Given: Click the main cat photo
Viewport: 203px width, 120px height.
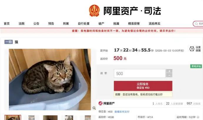Looking at the screenshot, I should point(50,79).
